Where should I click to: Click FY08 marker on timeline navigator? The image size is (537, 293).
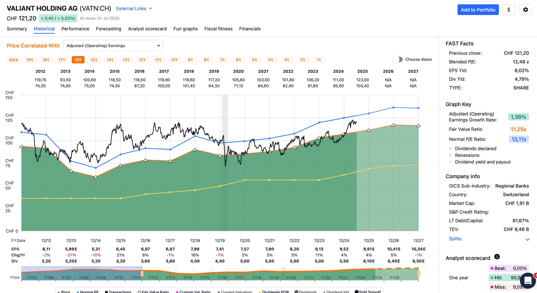coord(84,278)
